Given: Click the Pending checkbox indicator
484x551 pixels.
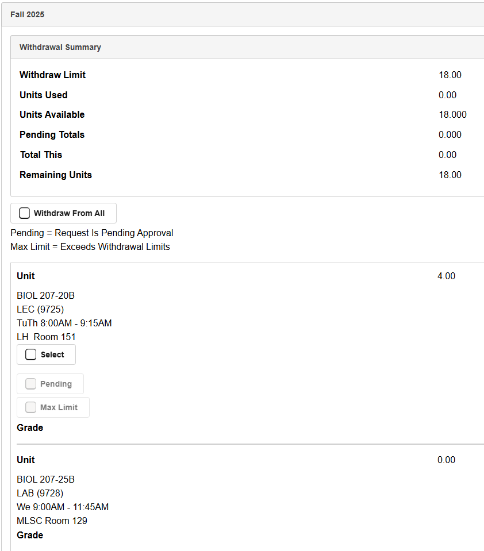Looking at the screenshot, I should point(31,383).
